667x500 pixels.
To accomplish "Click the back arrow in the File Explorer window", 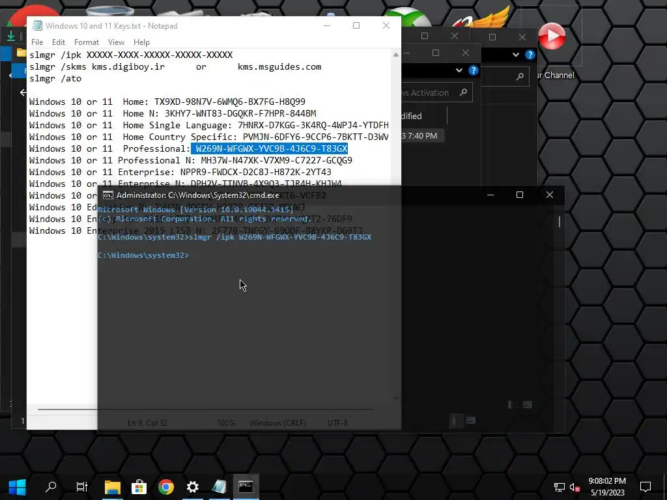I will [23, 92].
